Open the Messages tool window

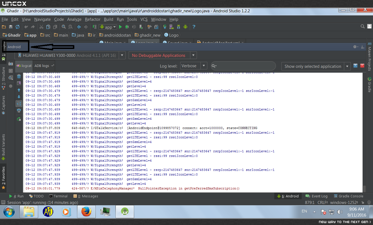click(86, 196)
